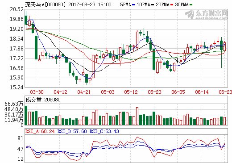
Task: Click the 20.52 price axis label
Action: tap(17, 9)
